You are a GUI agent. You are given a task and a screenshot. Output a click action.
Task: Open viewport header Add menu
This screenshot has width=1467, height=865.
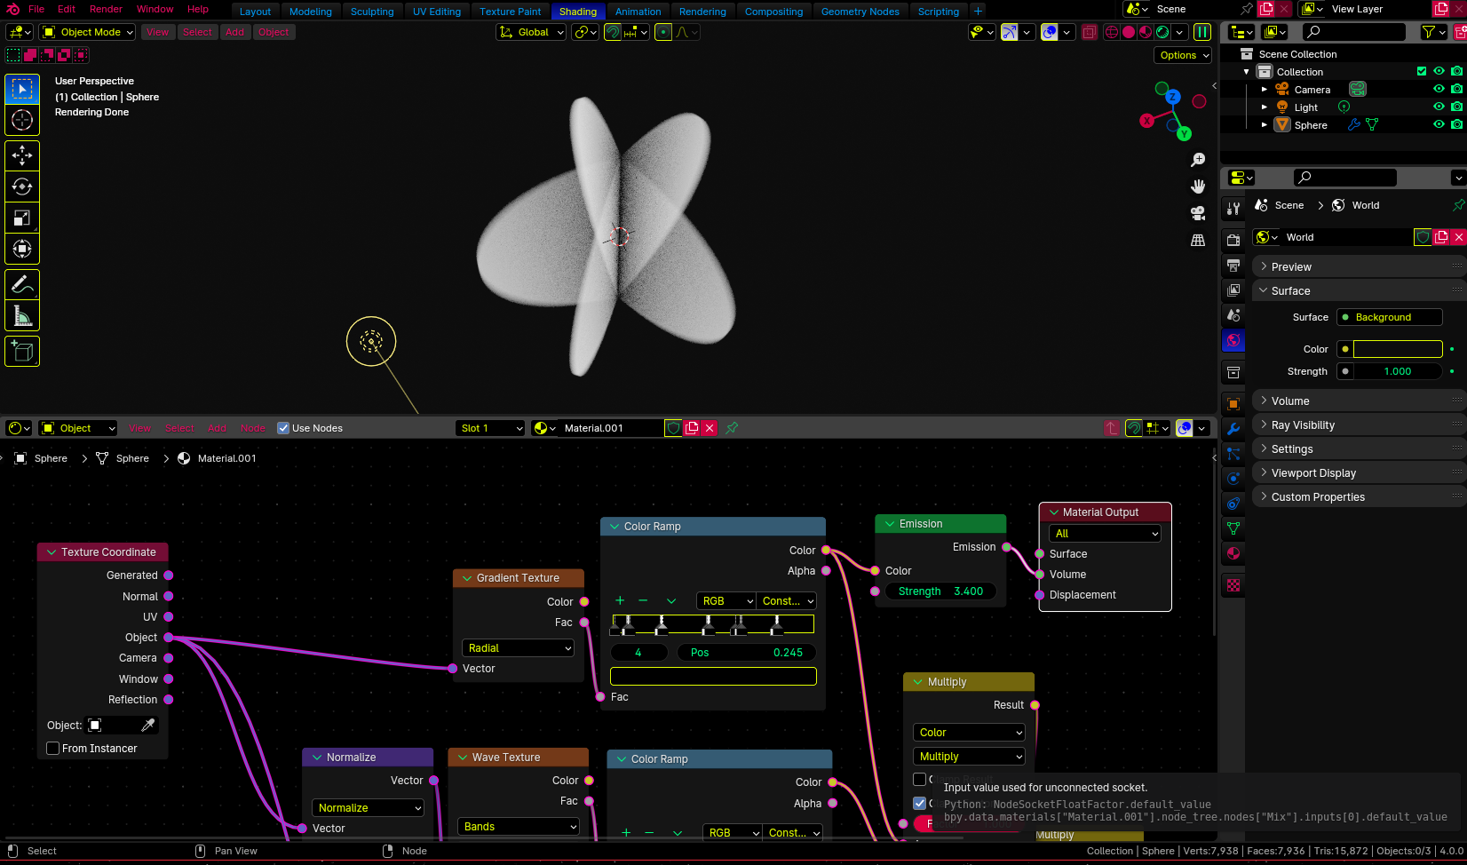(x=234, y=32)
